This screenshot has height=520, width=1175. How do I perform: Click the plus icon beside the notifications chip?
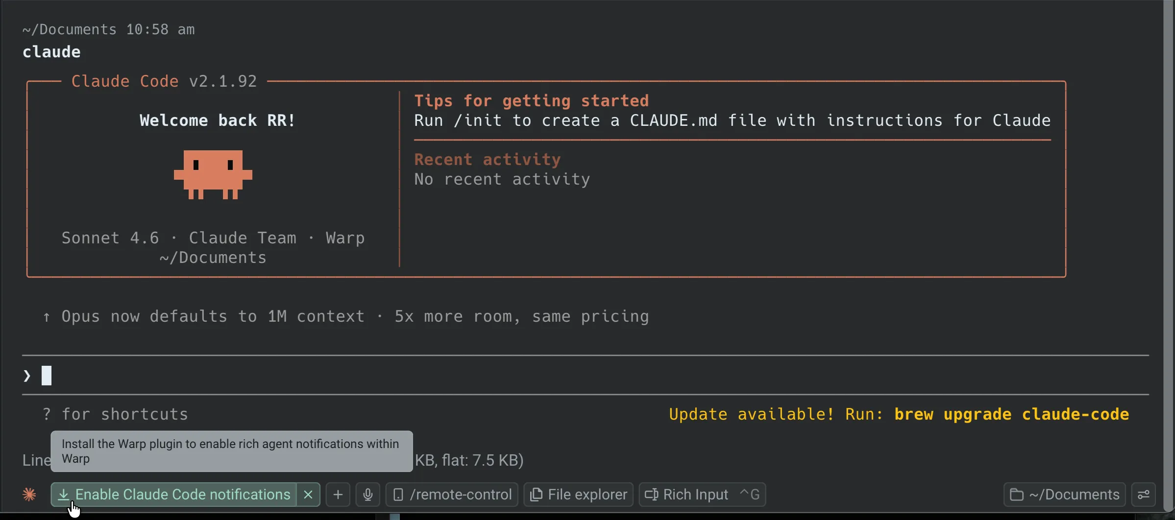338,495
